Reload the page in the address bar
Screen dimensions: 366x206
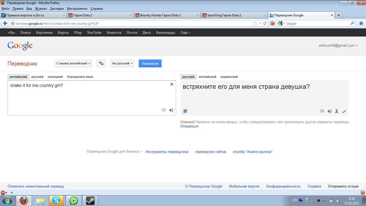[265, 23]
